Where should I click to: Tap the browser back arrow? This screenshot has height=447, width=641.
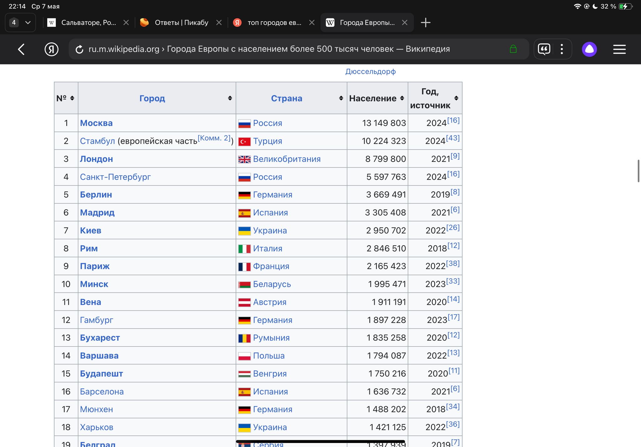coord(21,49)
